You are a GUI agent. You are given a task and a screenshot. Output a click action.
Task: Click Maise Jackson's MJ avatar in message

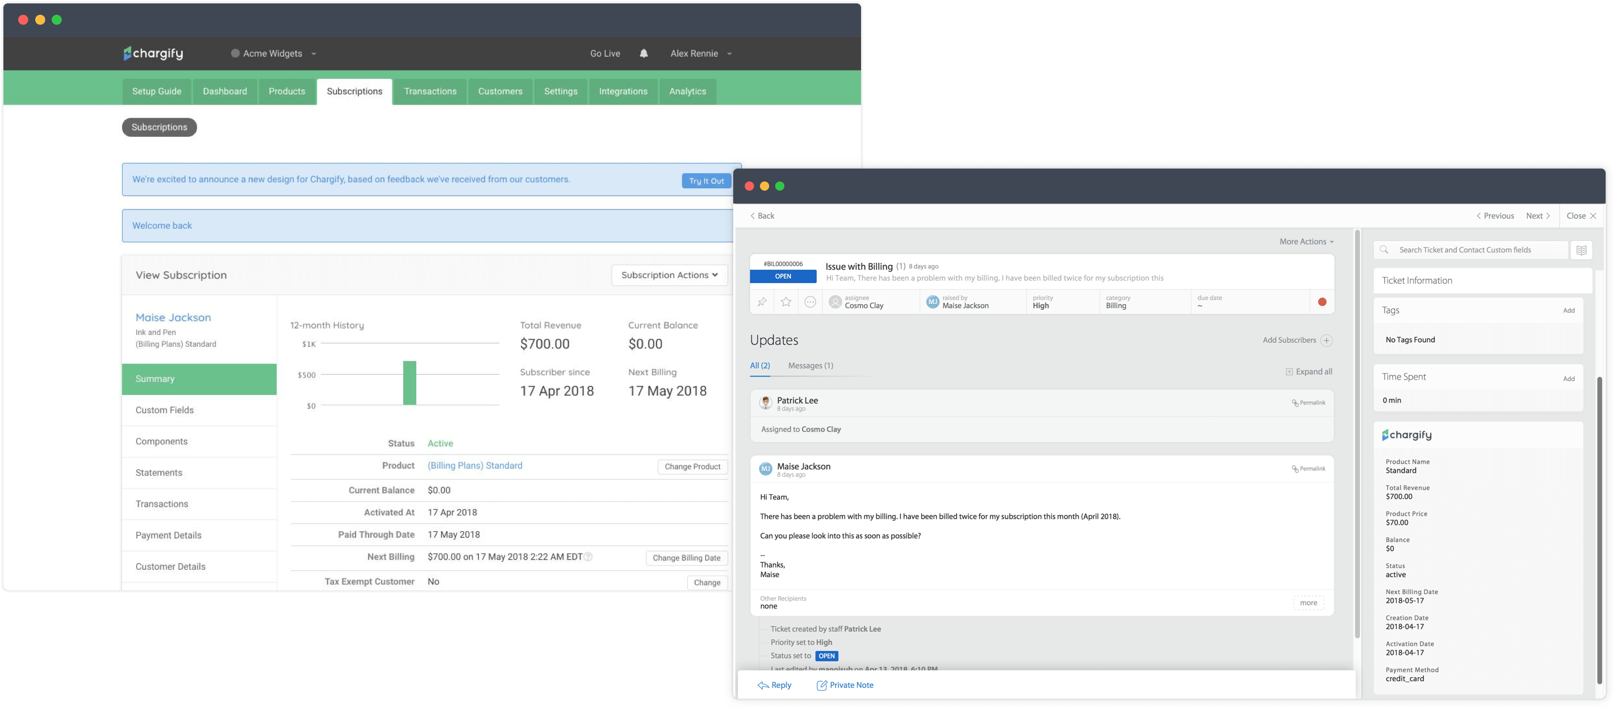tap(765, 469)
